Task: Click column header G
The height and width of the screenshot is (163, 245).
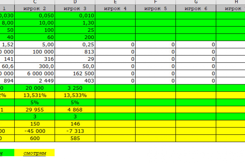Action: (196, 2)
